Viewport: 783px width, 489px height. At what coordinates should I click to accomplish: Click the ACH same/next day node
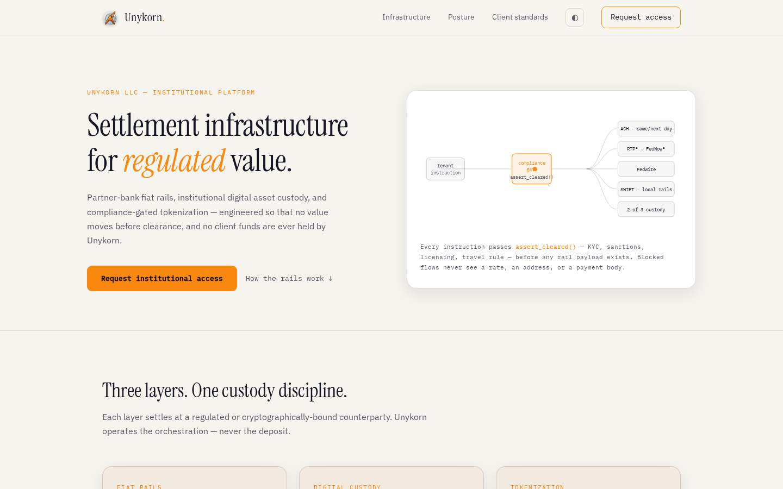pyautogui.click(x=646, y=129)
